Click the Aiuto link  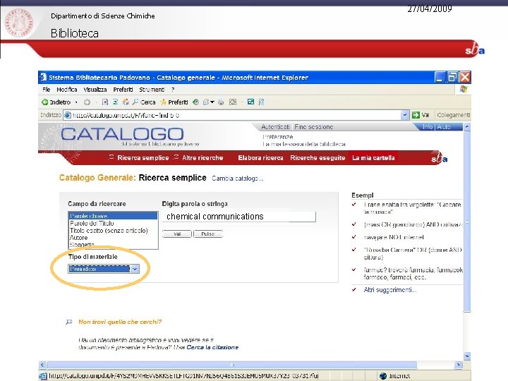click(445, 127)
